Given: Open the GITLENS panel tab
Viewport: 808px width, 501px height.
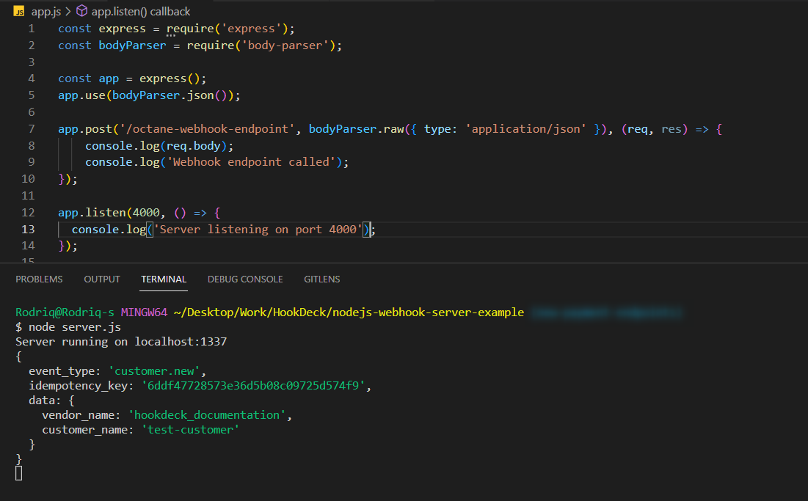Looking at the screenshot, I should pyautogui.click(x=321, y=279).
